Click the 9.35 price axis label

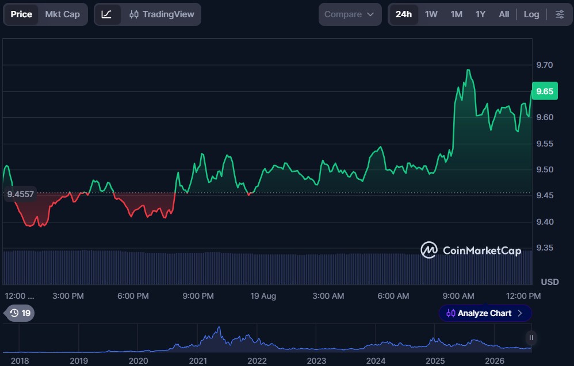pyautogui.click(x=544, y=248)
